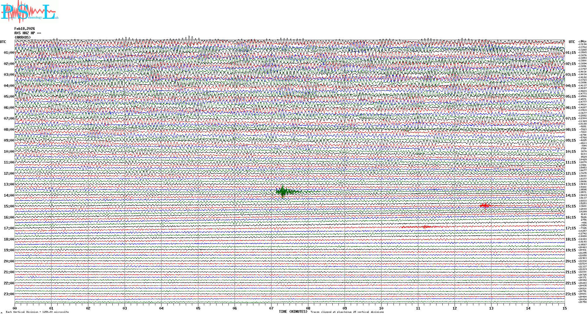The height and width of the screenshot is (316, 588).
Task: Click minute marker 07 on bottom axis
Action: [x=271, y=308]
